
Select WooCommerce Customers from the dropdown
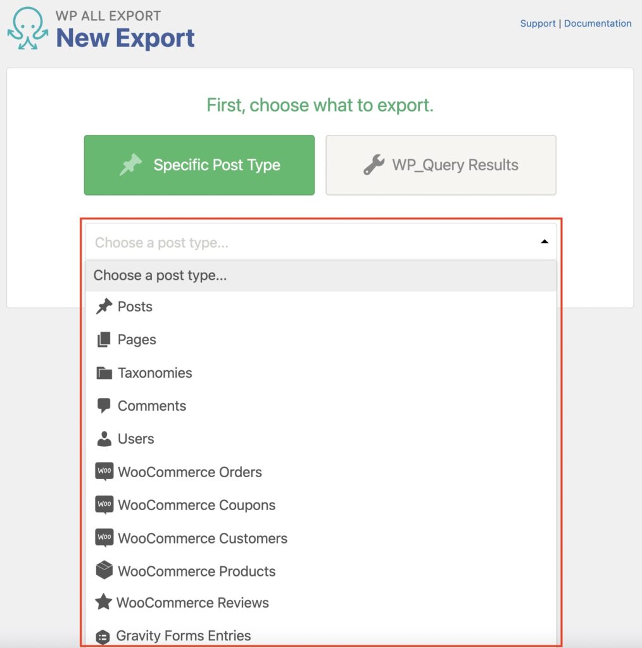tap(203, 537)
